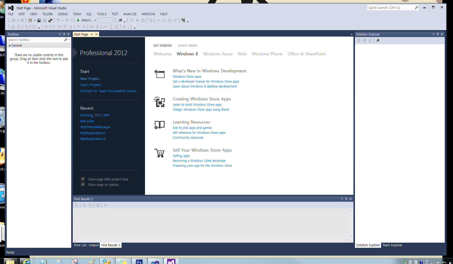This screenshot has height=264, width=453.
Task: Click the Find Results vertical scrollbar down arrow
Action: [x=351, y=236]
